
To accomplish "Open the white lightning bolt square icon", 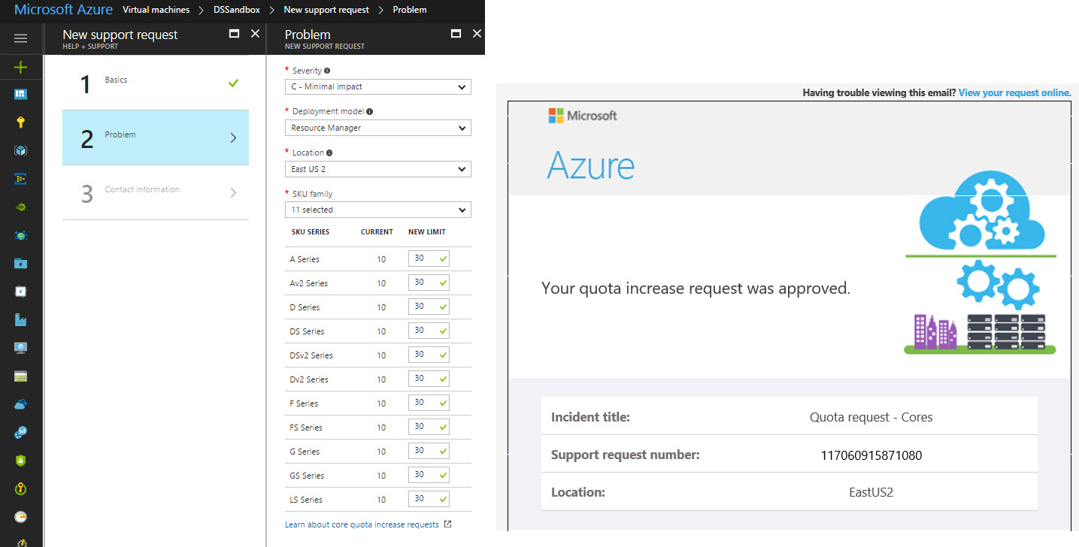I will tap(20, 291).
